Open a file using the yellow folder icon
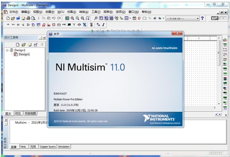 click(x=13, y=18)
